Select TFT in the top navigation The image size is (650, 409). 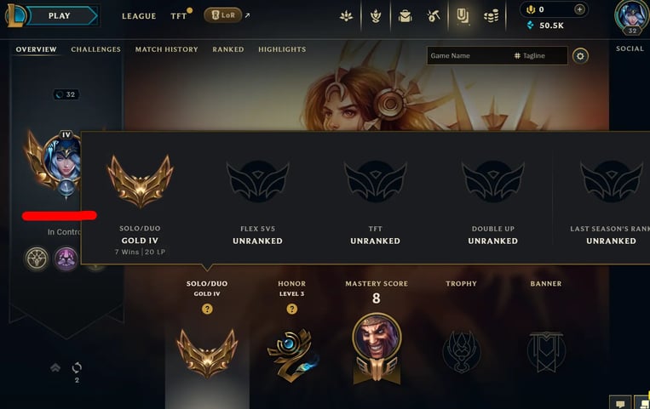click(179, 16)
